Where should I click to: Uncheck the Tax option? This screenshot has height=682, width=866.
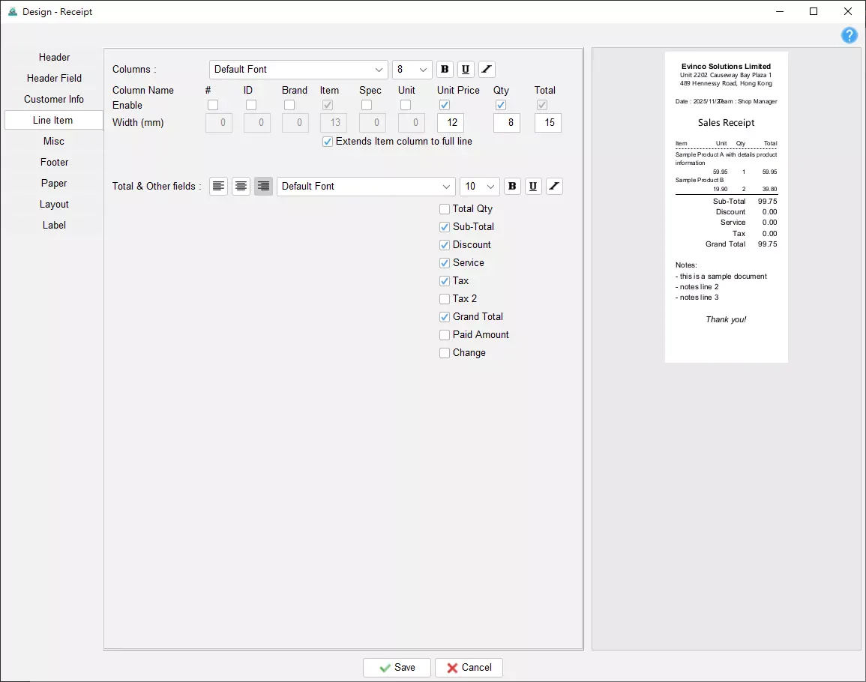(x=445, y=281)
